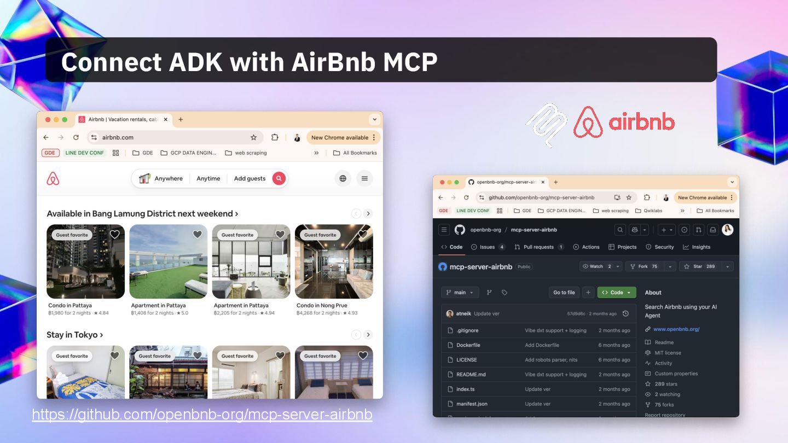
Task: Open the Security tab
Action: pyautogui.click(x=659, y=247)
